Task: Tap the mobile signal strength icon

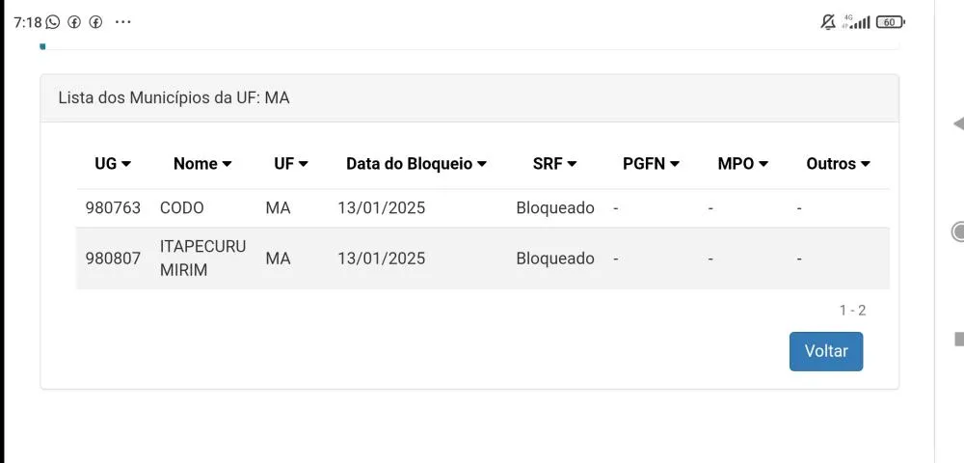Action: [857, 22]
